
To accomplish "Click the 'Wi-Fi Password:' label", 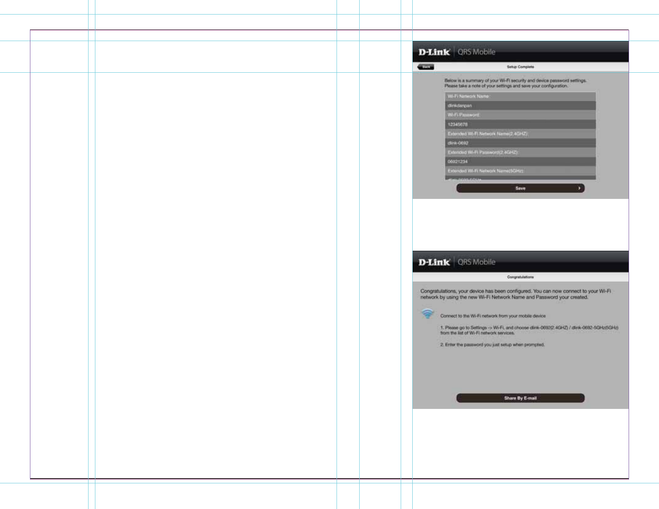I will click(464, 115).
